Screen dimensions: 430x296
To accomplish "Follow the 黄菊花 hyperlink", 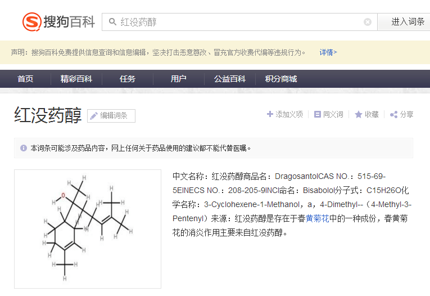I will pos(317,218).
